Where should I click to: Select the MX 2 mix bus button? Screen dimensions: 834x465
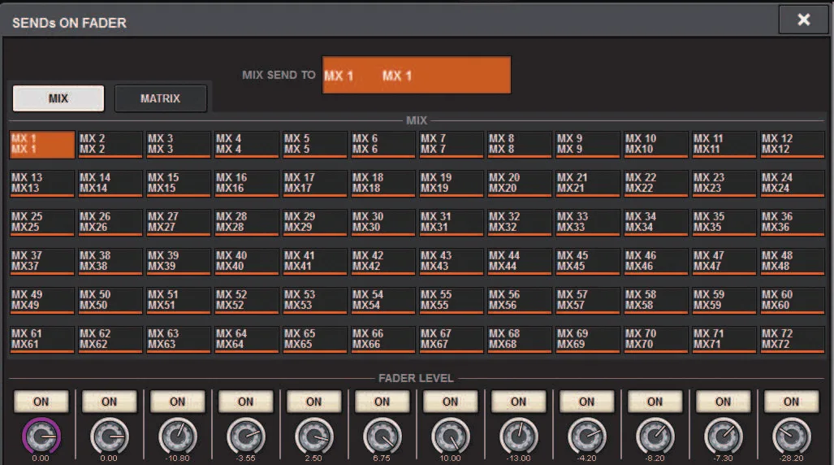click(110, 145)
